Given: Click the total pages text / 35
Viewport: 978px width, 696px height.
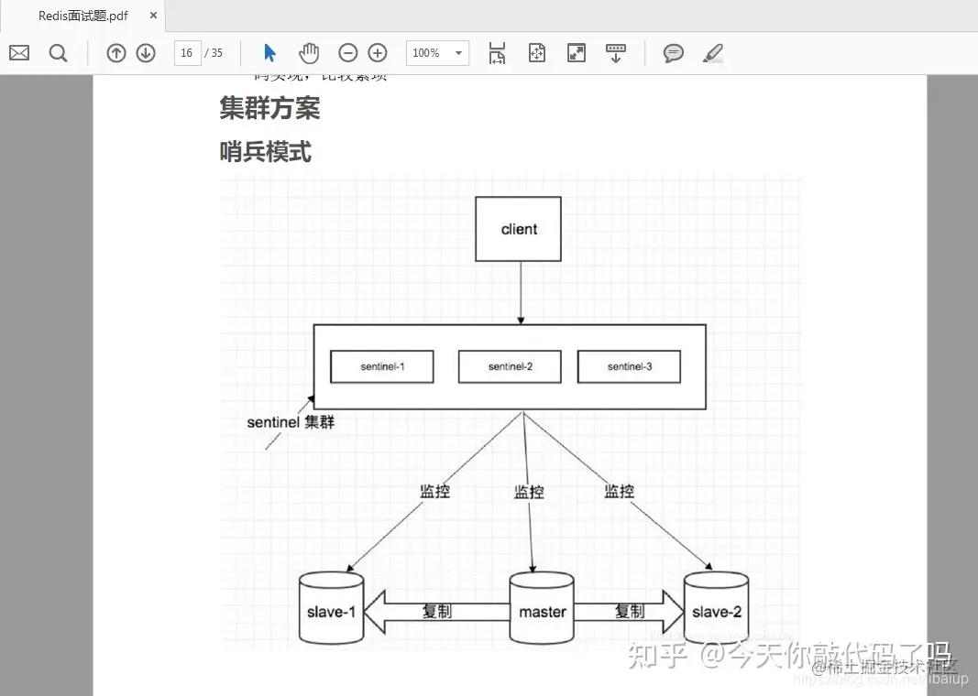Looking at the screenshot, I should tap(214, 53).
